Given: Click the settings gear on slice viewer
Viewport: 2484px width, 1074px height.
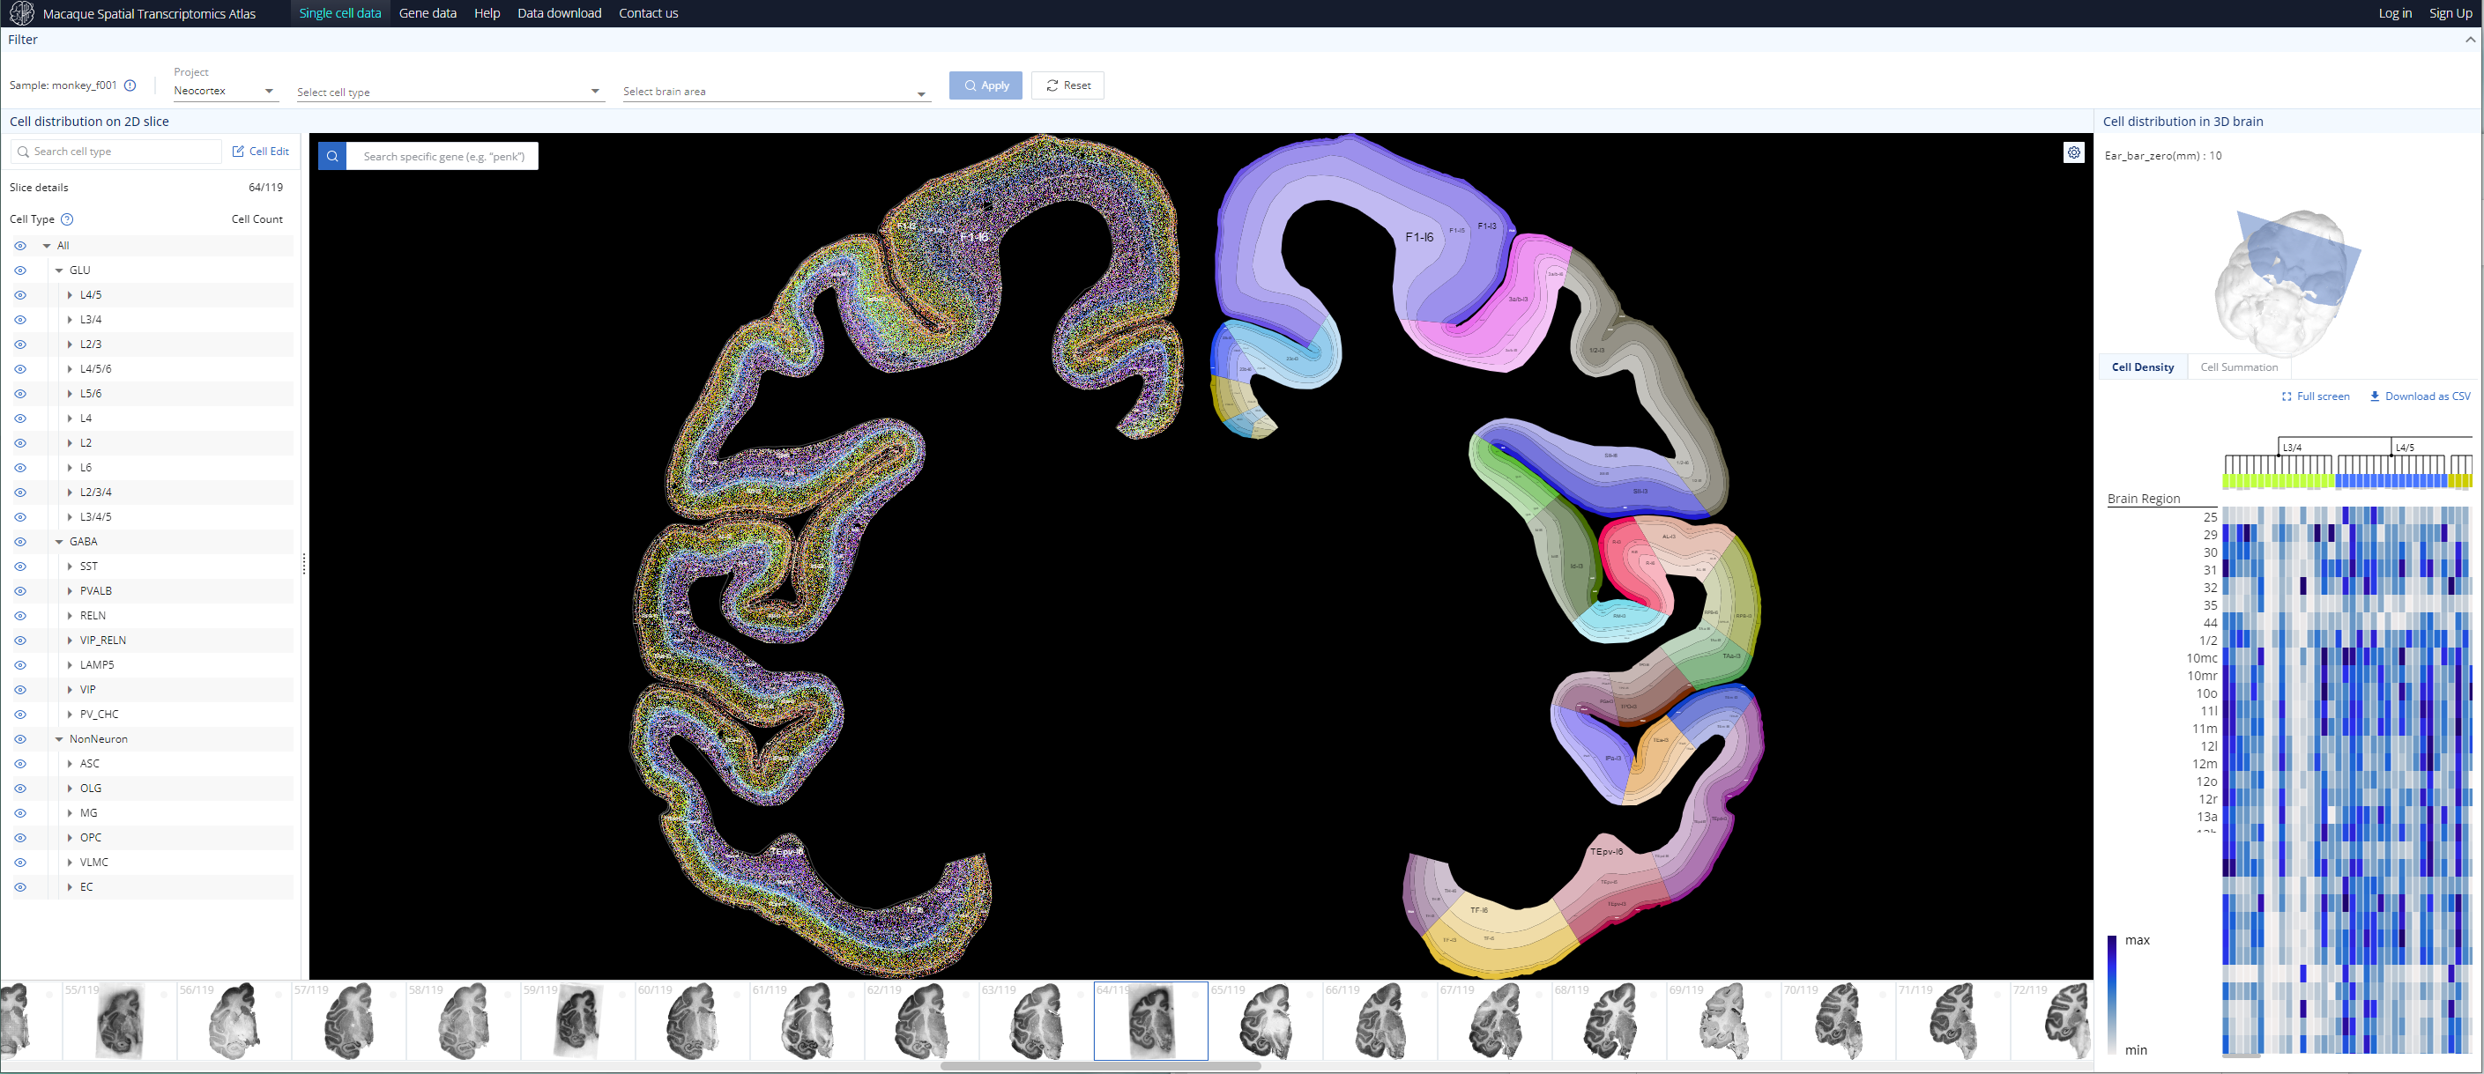Looking at the screenshot, I should [2073, 152].
